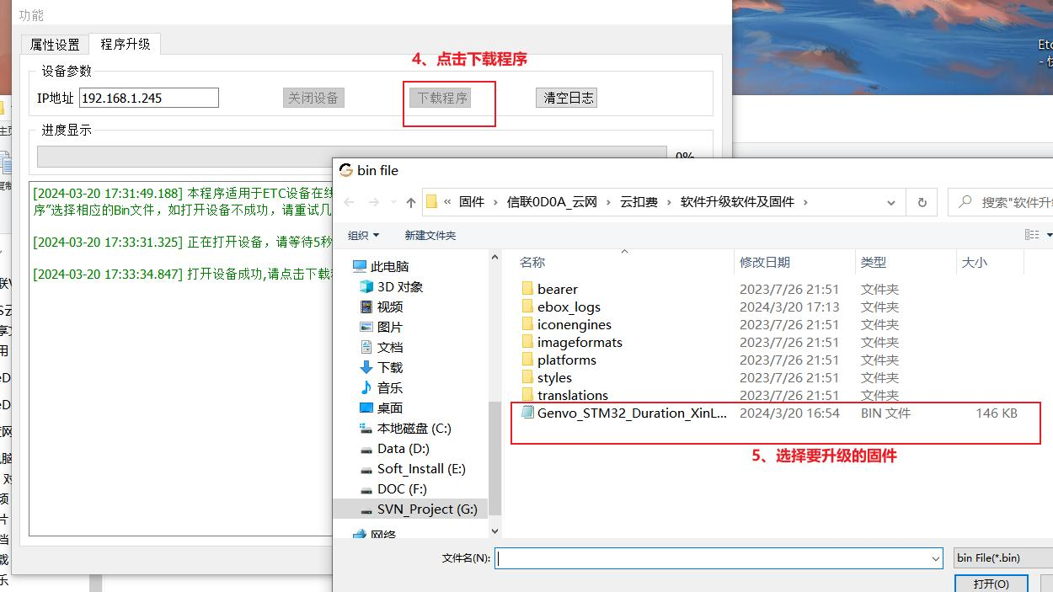Open 3D 对象 folder
1053x592 pixels.
[x=400, y=286]
